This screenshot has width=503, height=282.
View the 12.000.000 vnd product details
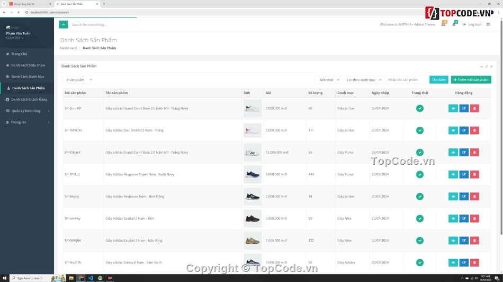(x=453, y=153)
